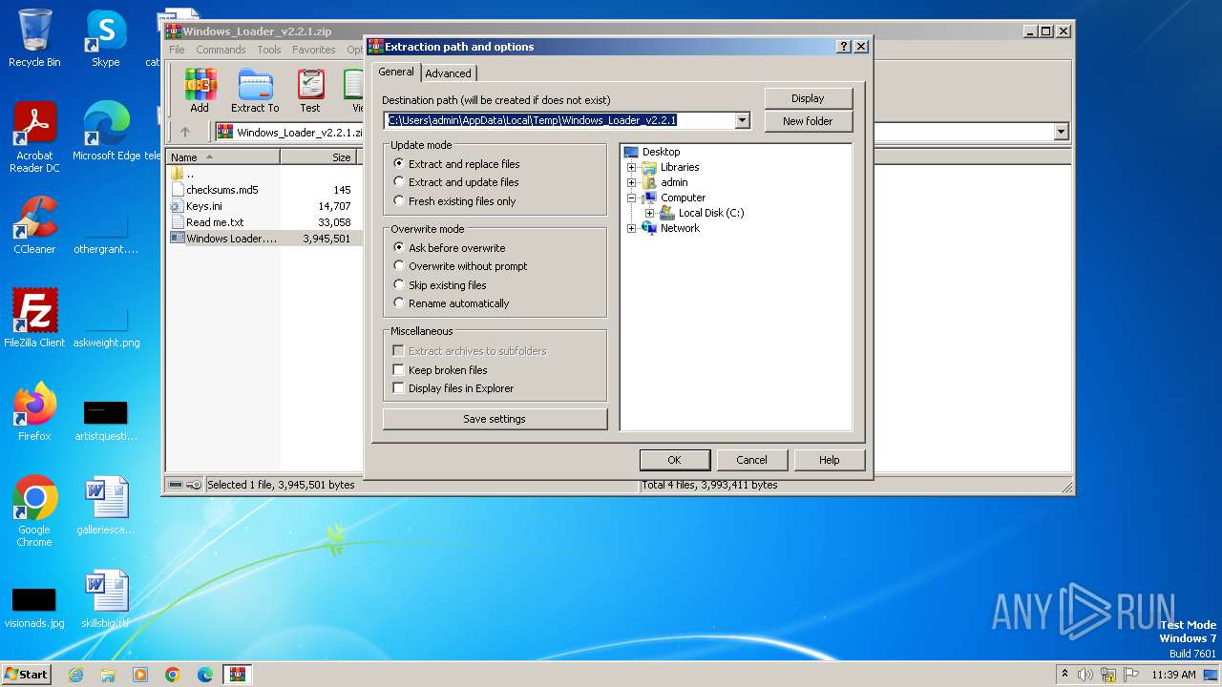This screenshot has width=1222, height=687.
Task: Click the Test toolbar icon
Action: pos(310,91)
